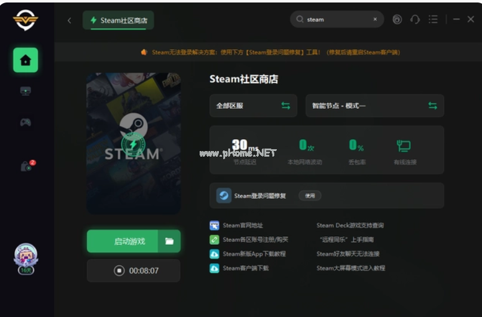The image size is (482, 317).
Task: Click 使用 for Steam登录问题修复
Action: click(310, 196)
